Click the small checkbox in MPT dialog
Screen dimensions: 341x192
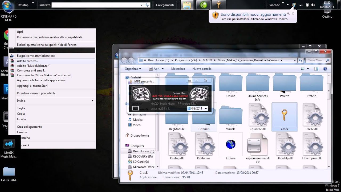coord(135,108)
